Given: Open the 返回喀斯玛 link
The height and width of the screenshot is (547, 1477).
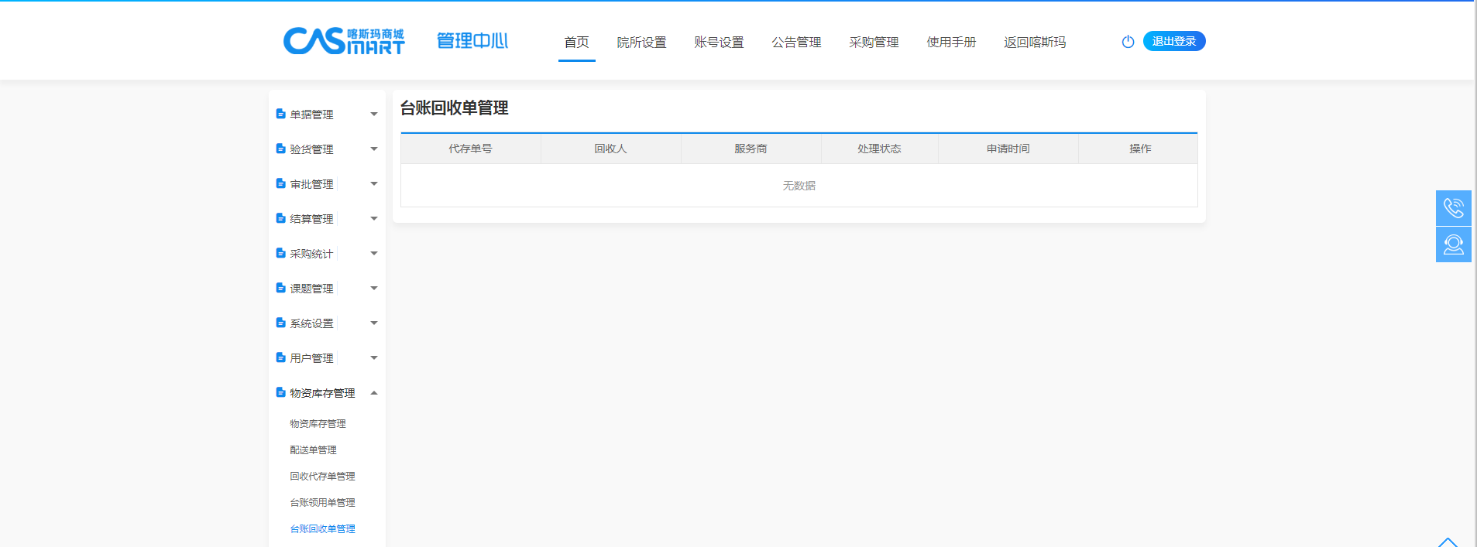Looking at the screenshot, I should coord(1035,43).
